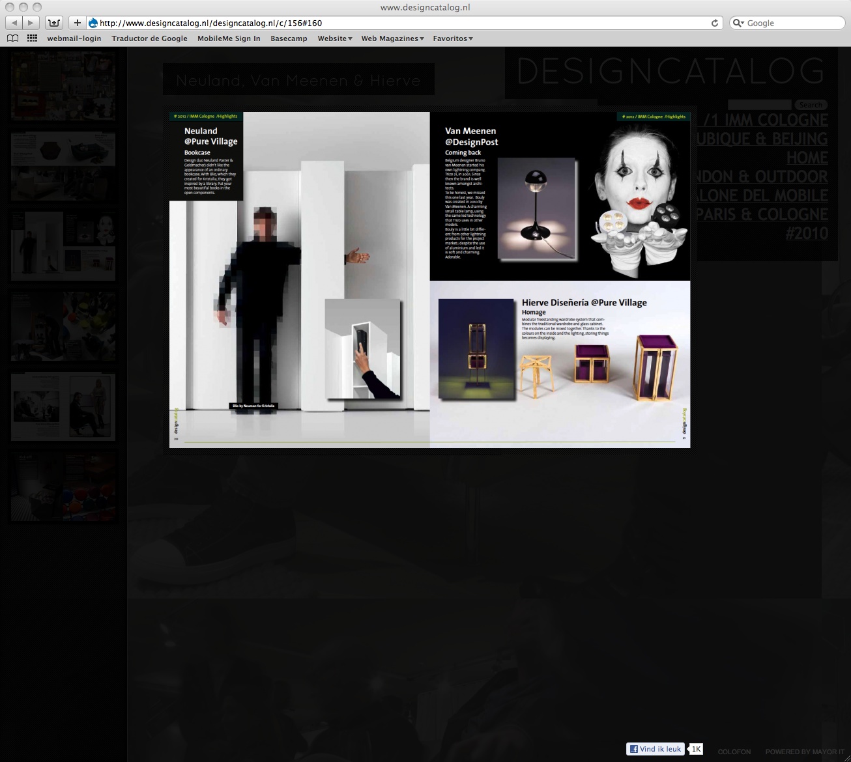The width and height of the screenshot is (851, 762).
Task: Open the UBIQUE & BEIJING navigation item
Action: pyautogui.click(x=762, y=139)
